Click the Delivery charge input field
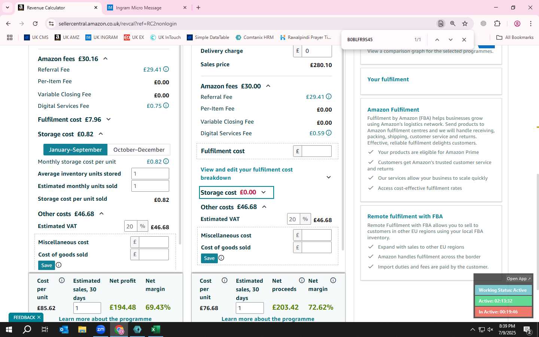 pos(317,51)
